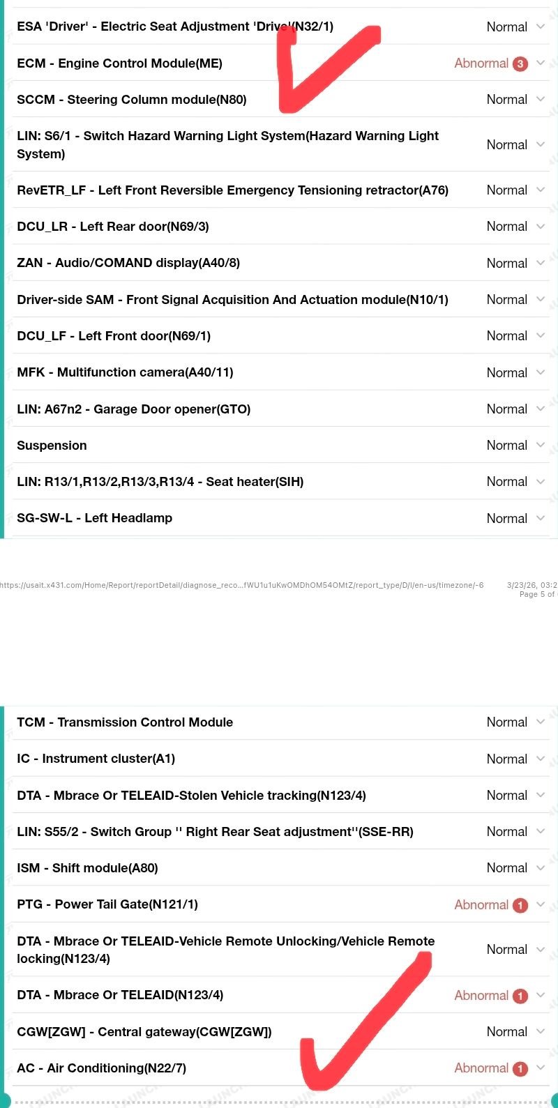This screenshot has height=1108, width=558.
Task: Expand the TCM Transmission Control Module chevron
Action: [541, 722]
